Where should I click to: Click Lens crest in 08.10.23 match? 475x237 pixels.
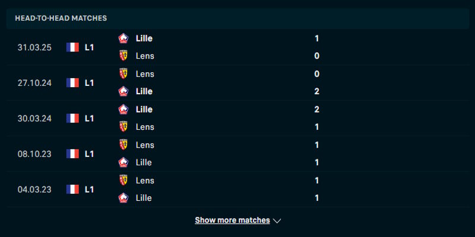coord(123,145)
